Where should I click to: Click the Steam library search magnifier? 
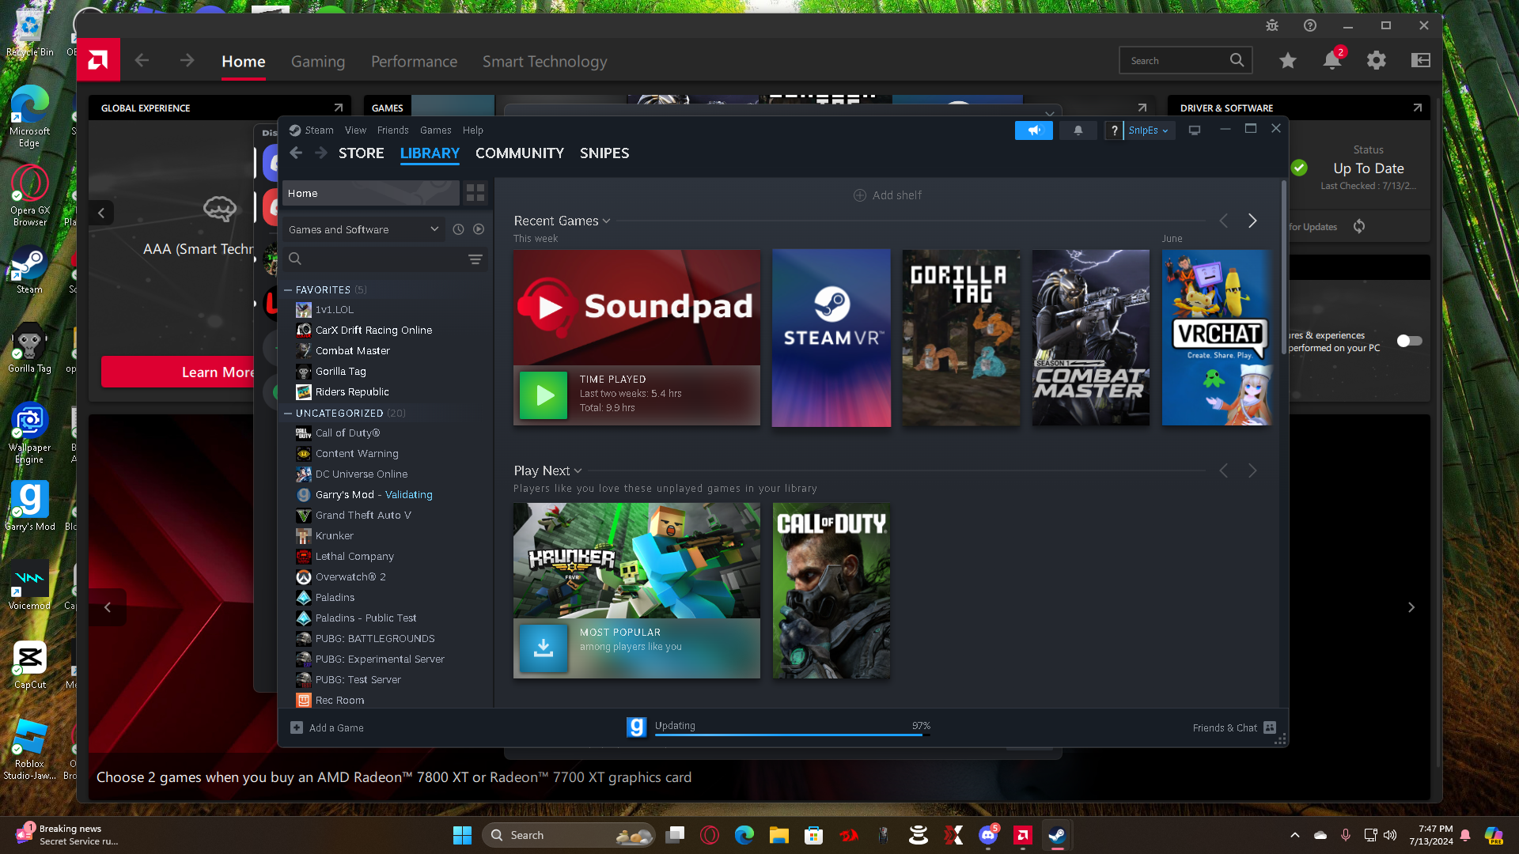click(295, 259)
